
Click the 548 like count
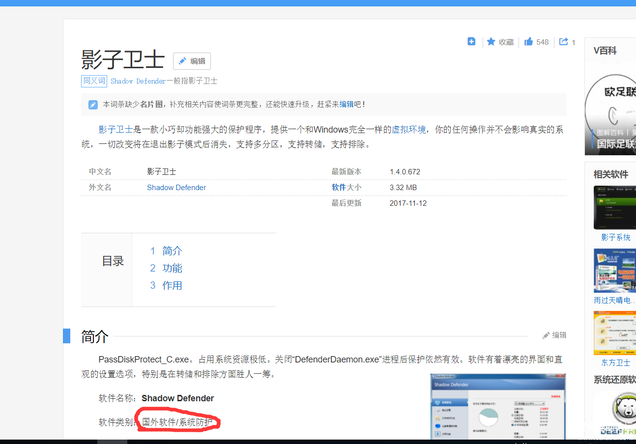pyautogui.click(x=543, y=42)
